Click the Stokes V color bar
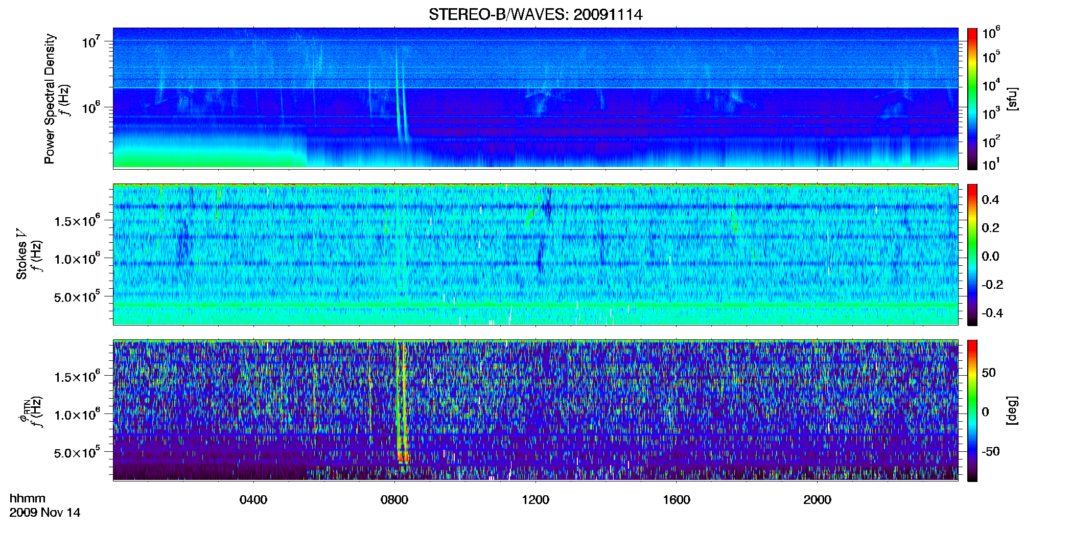The height and width of the screenshot is (552, 1071). 972,255
